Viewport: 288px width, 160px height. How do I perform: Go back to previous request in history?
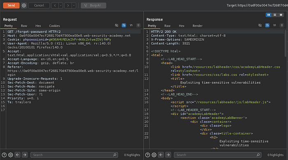click(55, 5)
